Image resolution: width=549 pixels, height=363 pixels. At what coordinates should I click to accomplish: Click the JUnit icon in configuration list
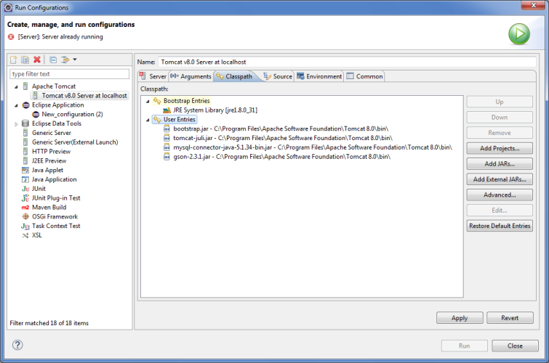click(25, 189)
